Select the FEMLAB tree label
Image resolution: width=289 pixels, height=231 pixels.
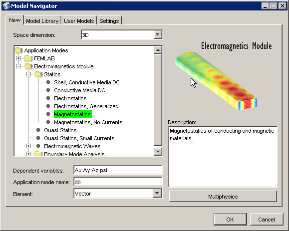pyautogui.click(x=44, y=58)
